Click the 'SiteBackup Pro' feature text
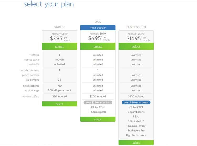Screen dimensions: 197x146 136,131
